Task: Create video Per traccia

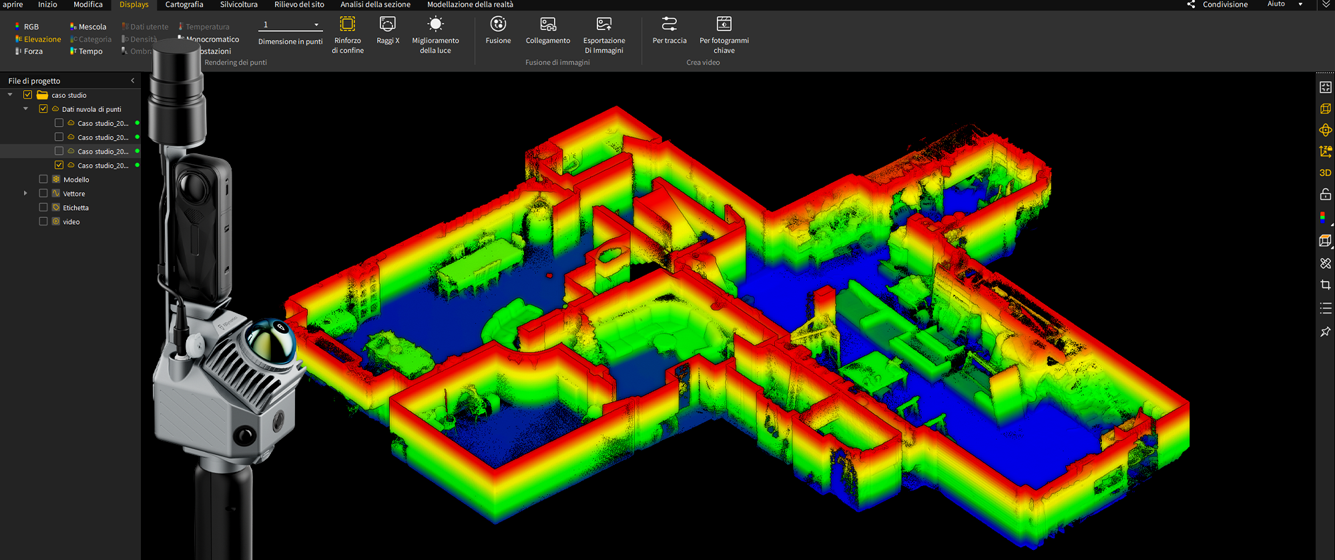Action: tap(670, 31)
